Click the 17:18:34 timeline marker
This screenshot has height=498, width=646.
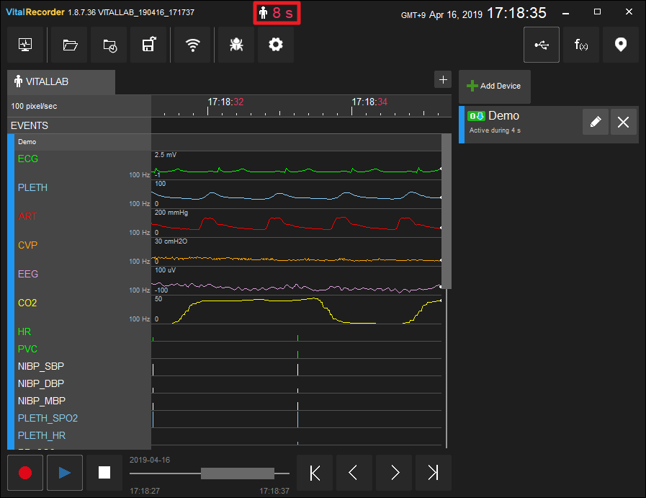pyautogui.click(x=369, y=102)
